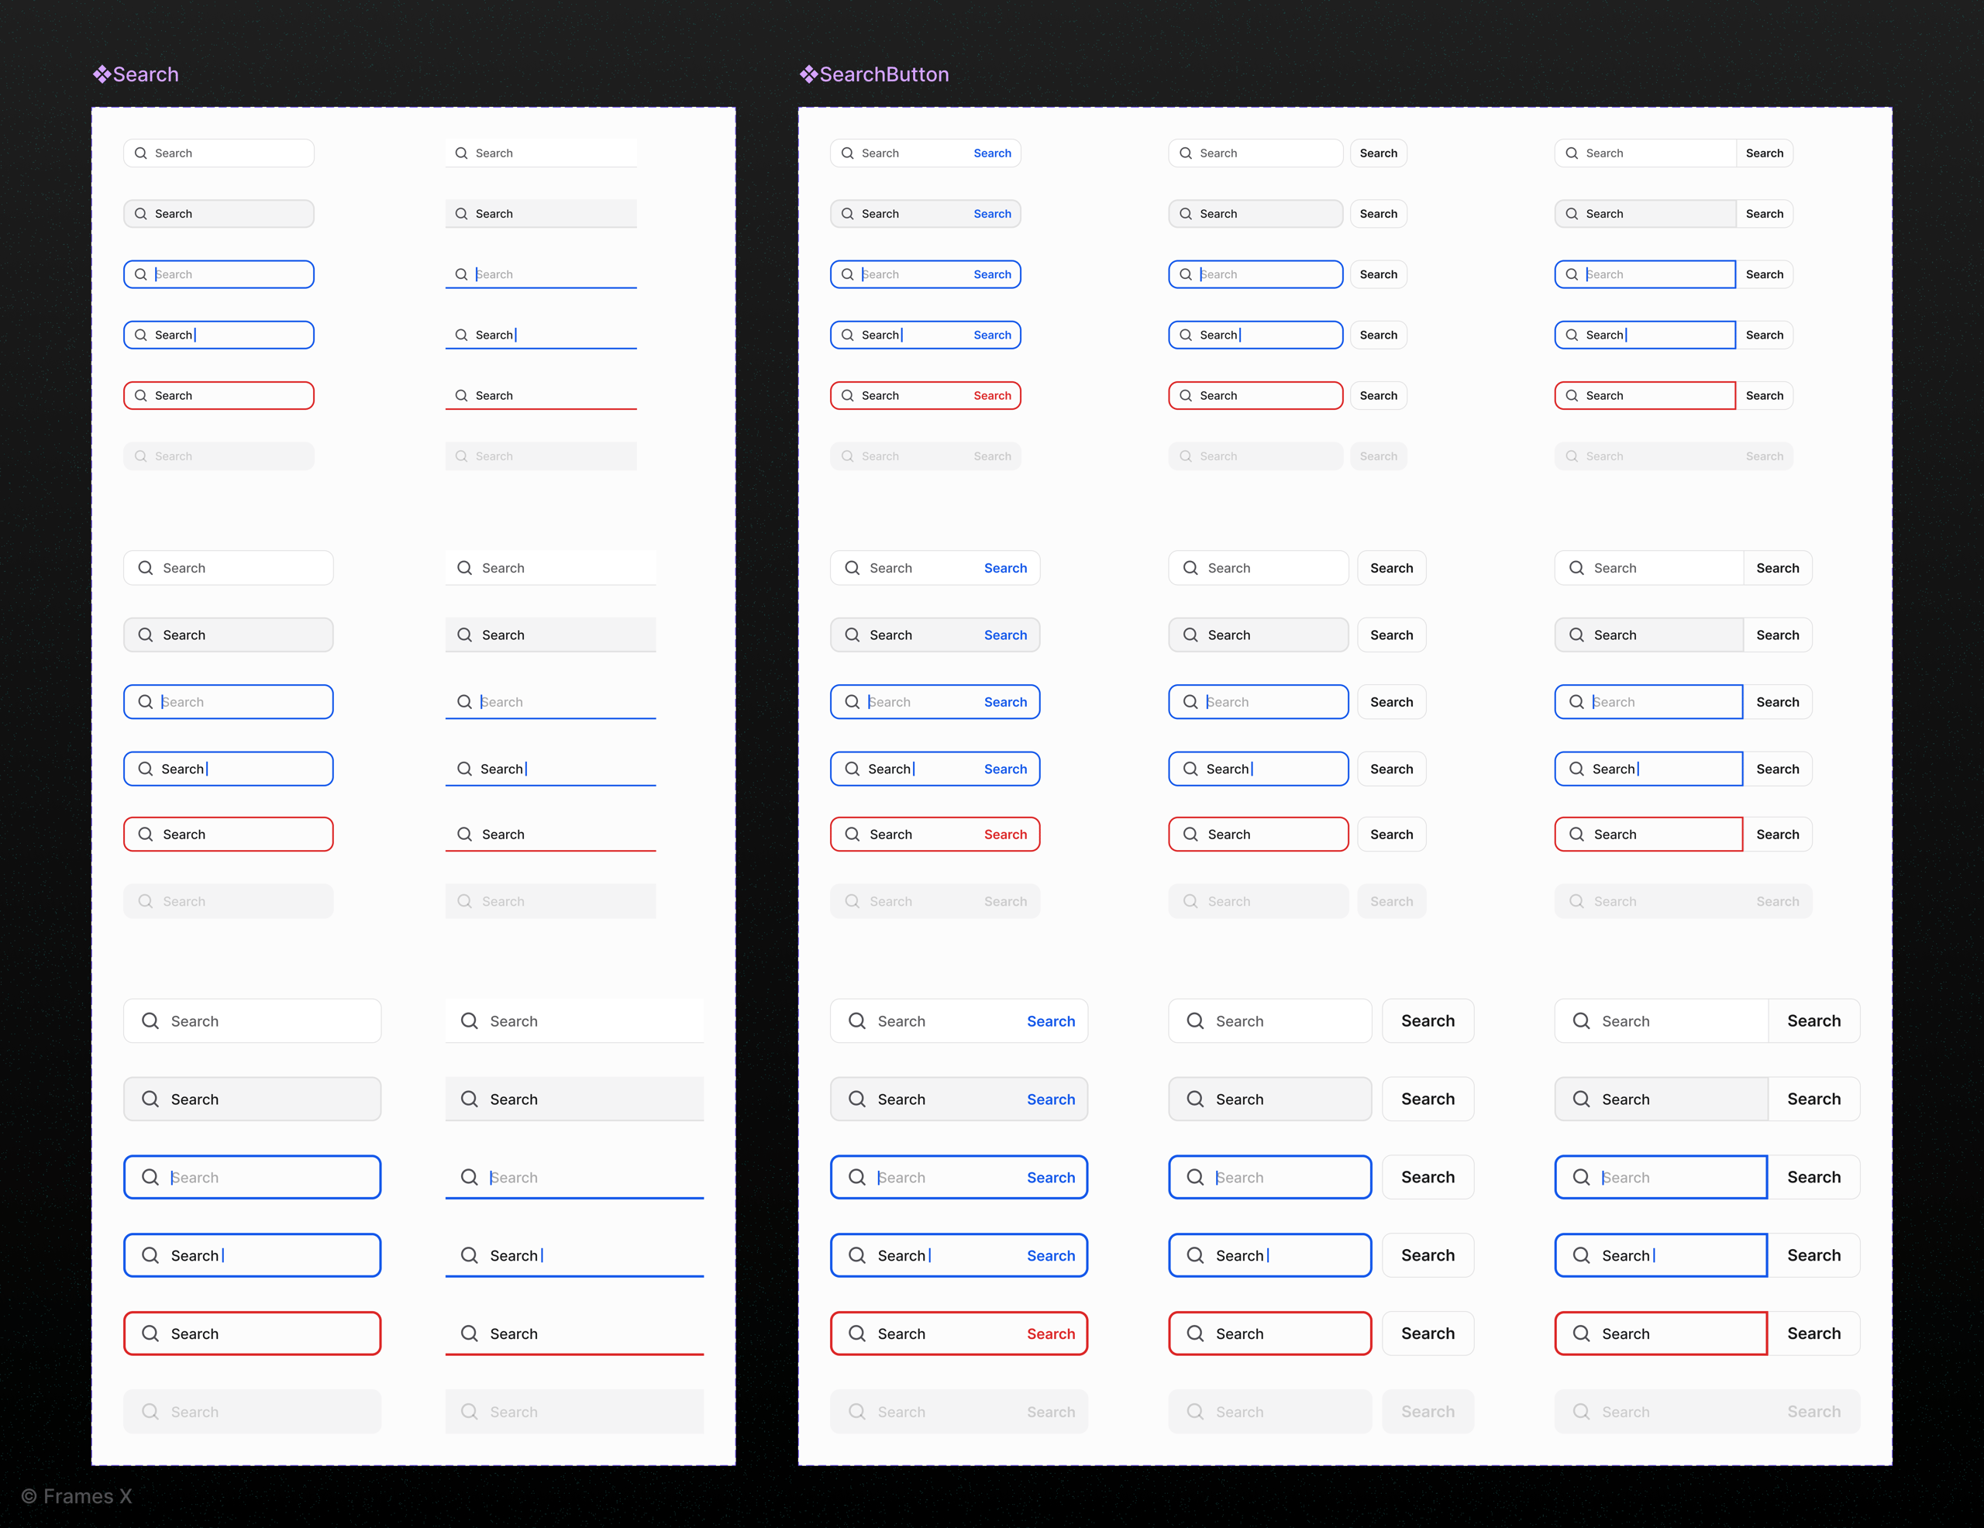
Task: Click attached Search button on small red field
Action: (1764, 395)
